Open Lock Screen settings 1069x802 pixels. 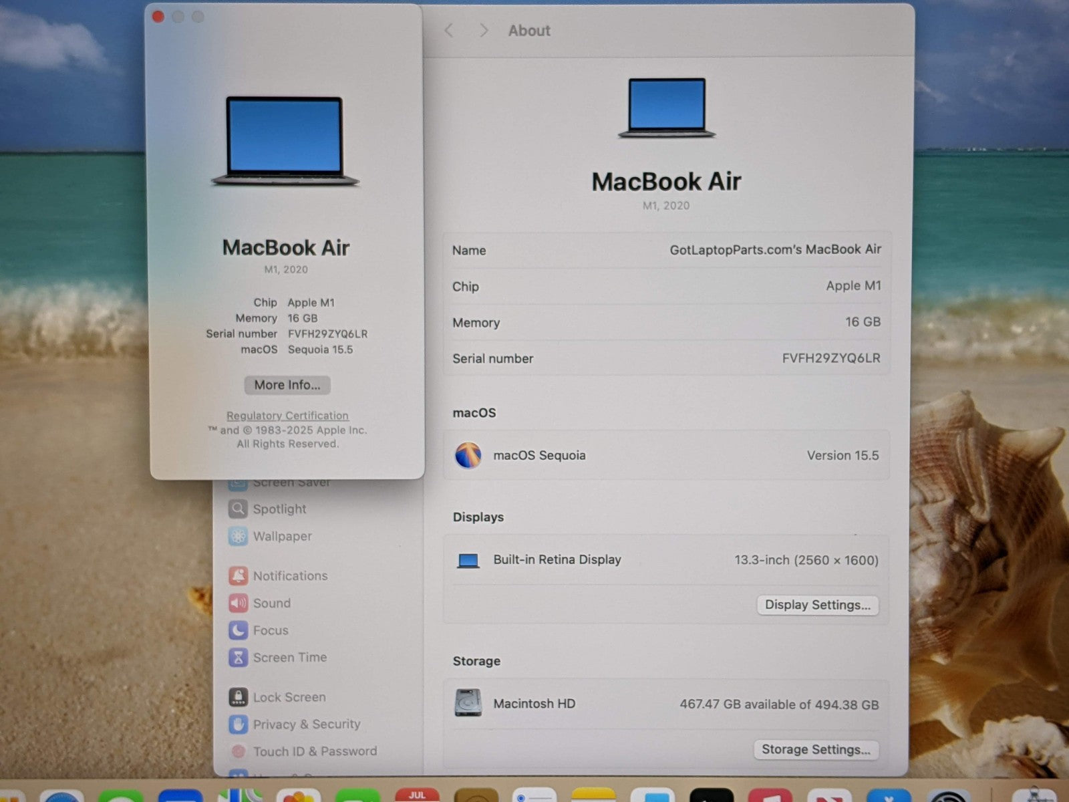click(x=289, y=698)
